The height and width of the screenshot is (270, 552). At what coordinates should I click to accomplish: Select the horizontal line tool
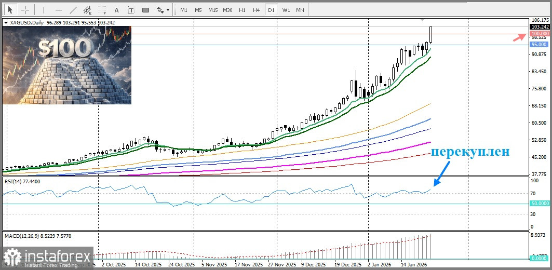(x=58, y=10)
